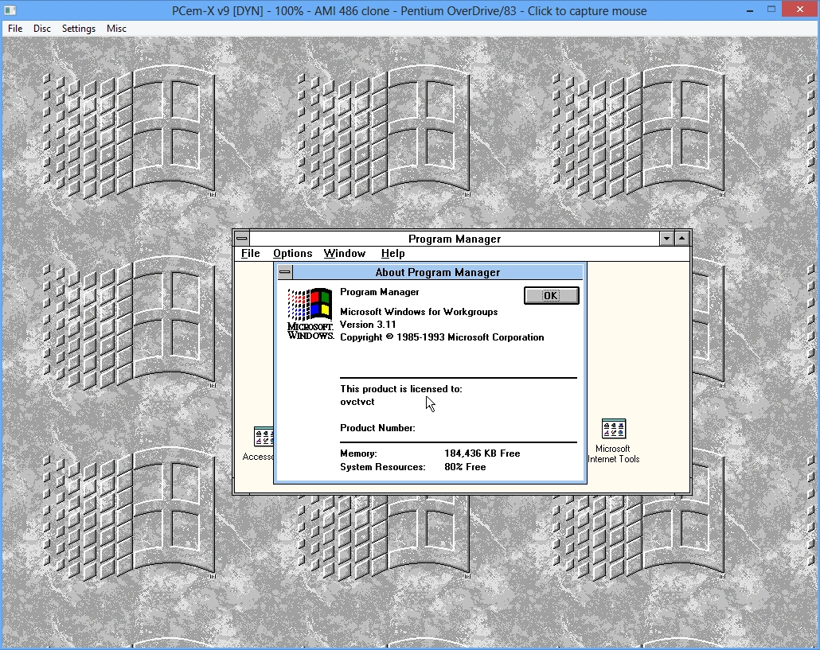This screenshot has width=820, height=650.
Task: Click OK in About Program Manager dialog
Action: point(551,295)
